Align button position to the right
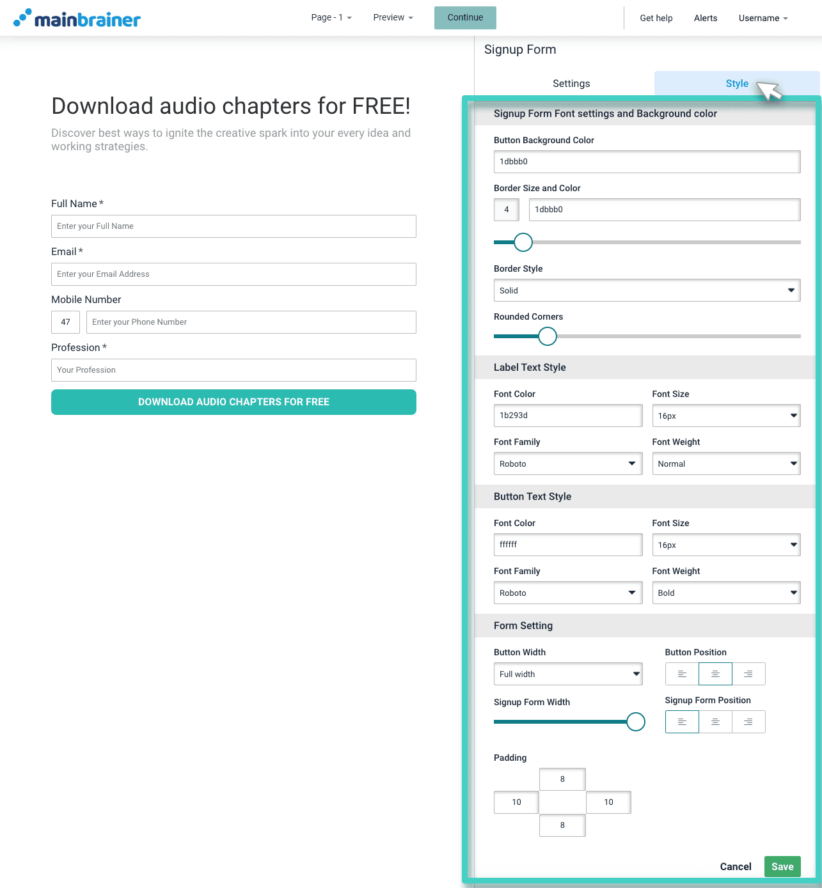The height and width of the screenshot is (888, 822). (x=748, y=673)
